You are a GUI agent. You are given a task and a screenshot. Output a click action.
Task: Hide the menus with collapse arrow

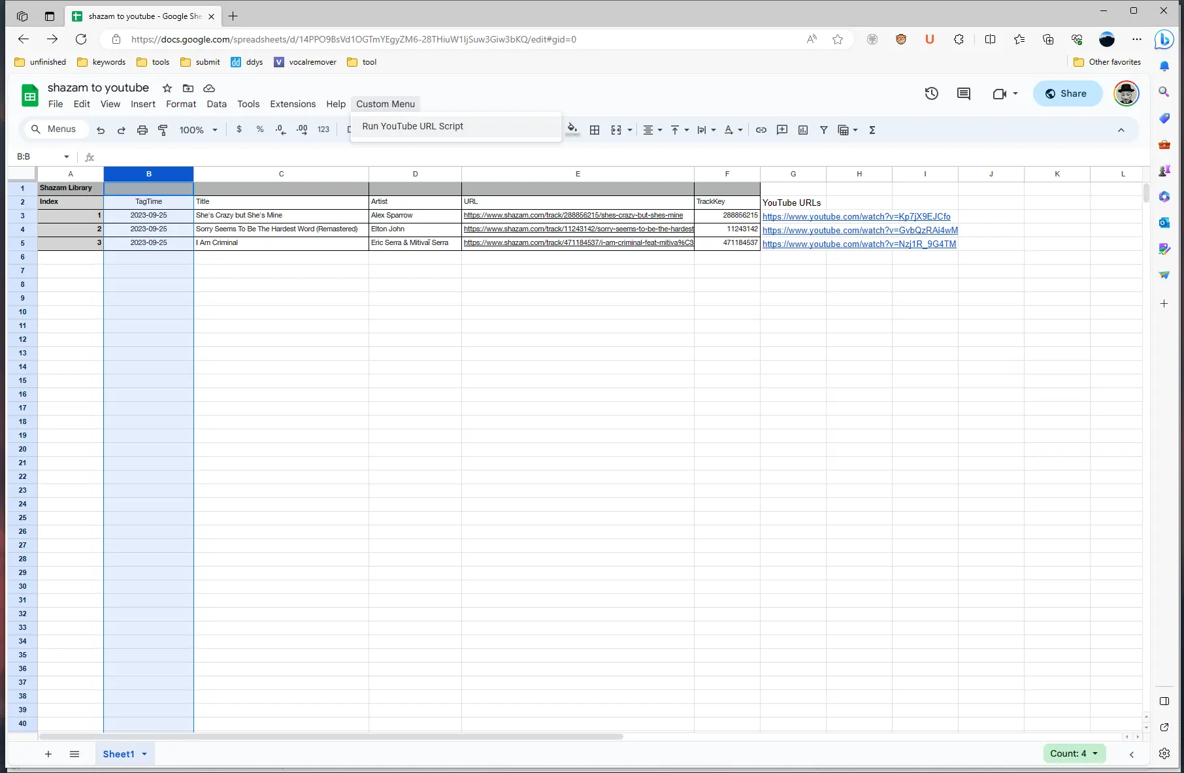pyautogui.click(x=1121, y=130)
